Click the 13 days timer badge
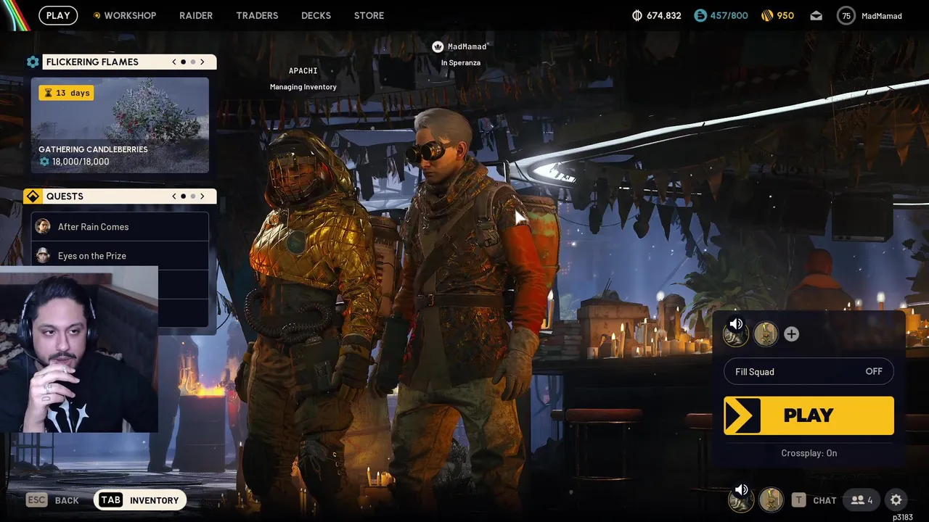The width and height of the screenshot is (929, 522). coord(66,93)
